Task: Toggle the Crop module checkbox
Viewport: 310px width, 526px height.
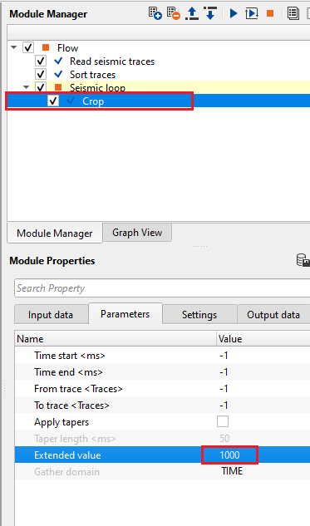Action: click(53, 101)
